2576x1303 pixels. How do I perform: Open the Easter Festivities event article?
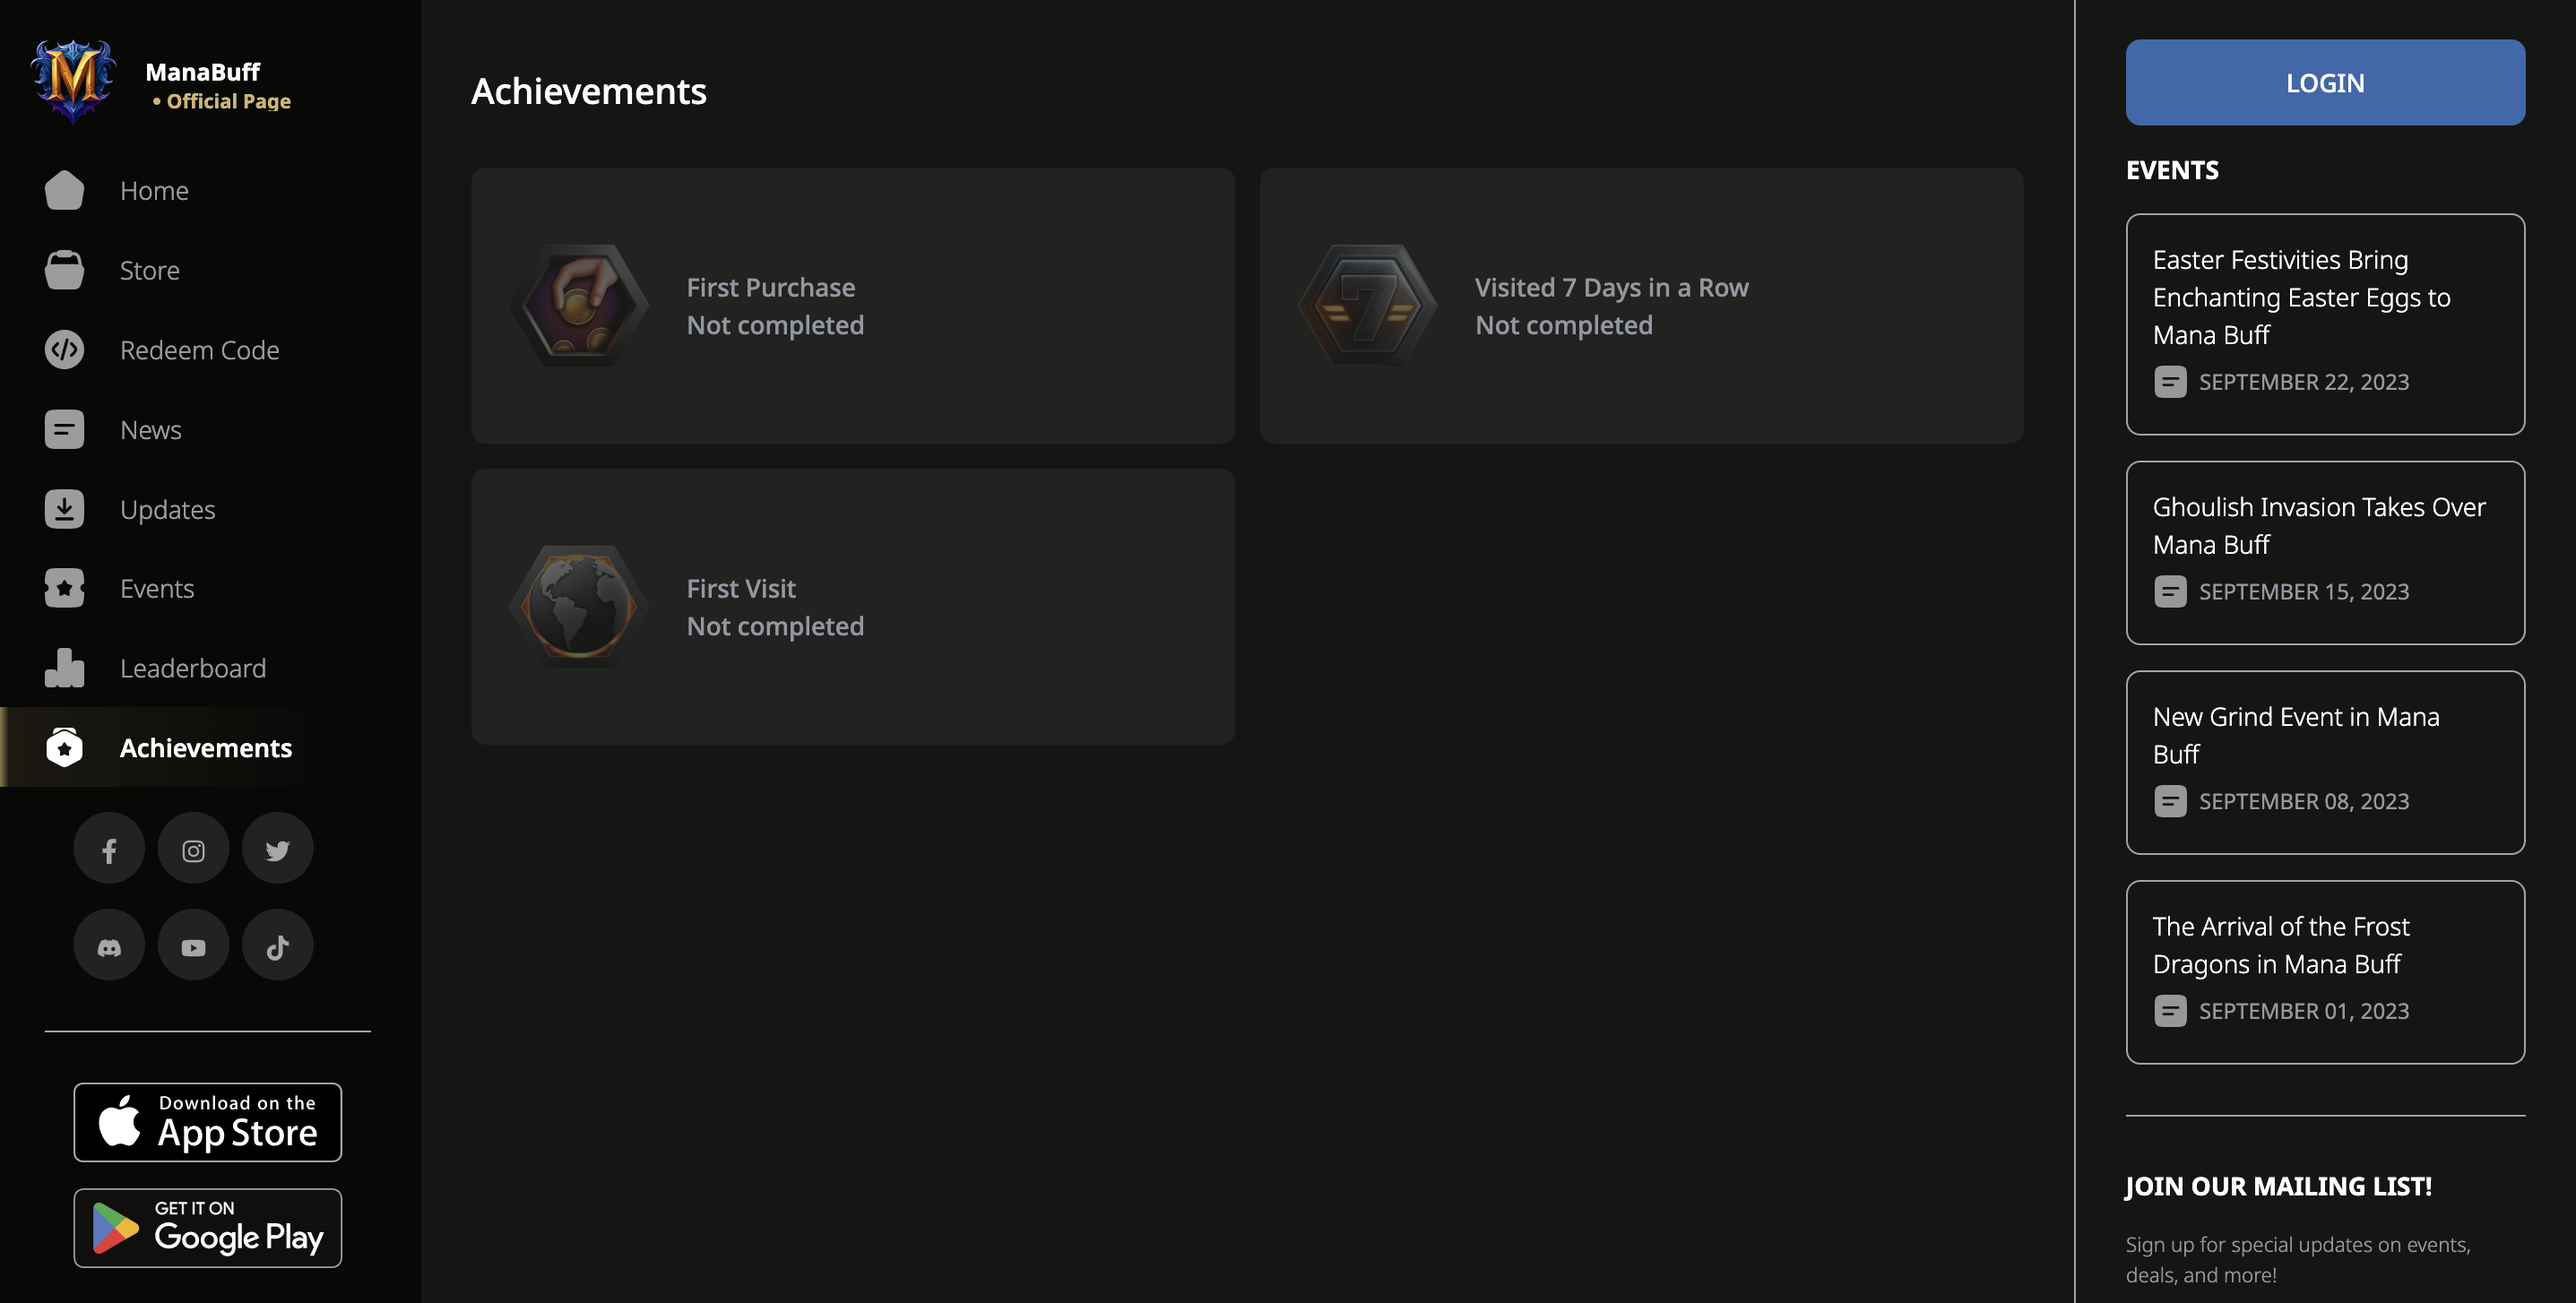click(2324, 322)
